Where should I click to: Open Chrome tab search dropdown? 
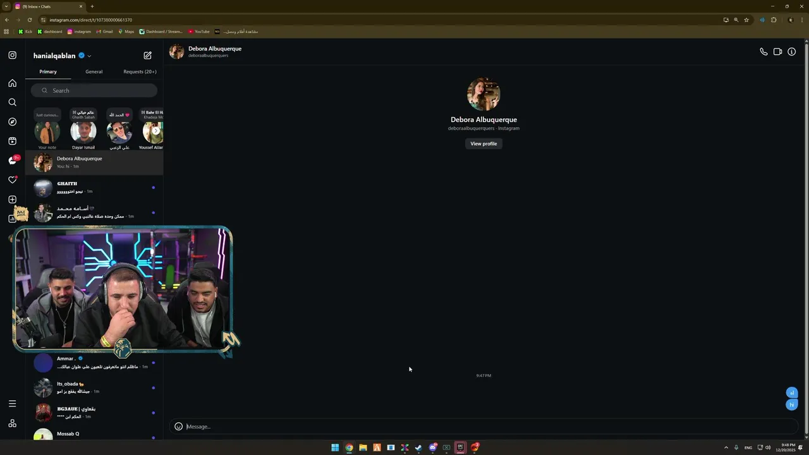6,6
